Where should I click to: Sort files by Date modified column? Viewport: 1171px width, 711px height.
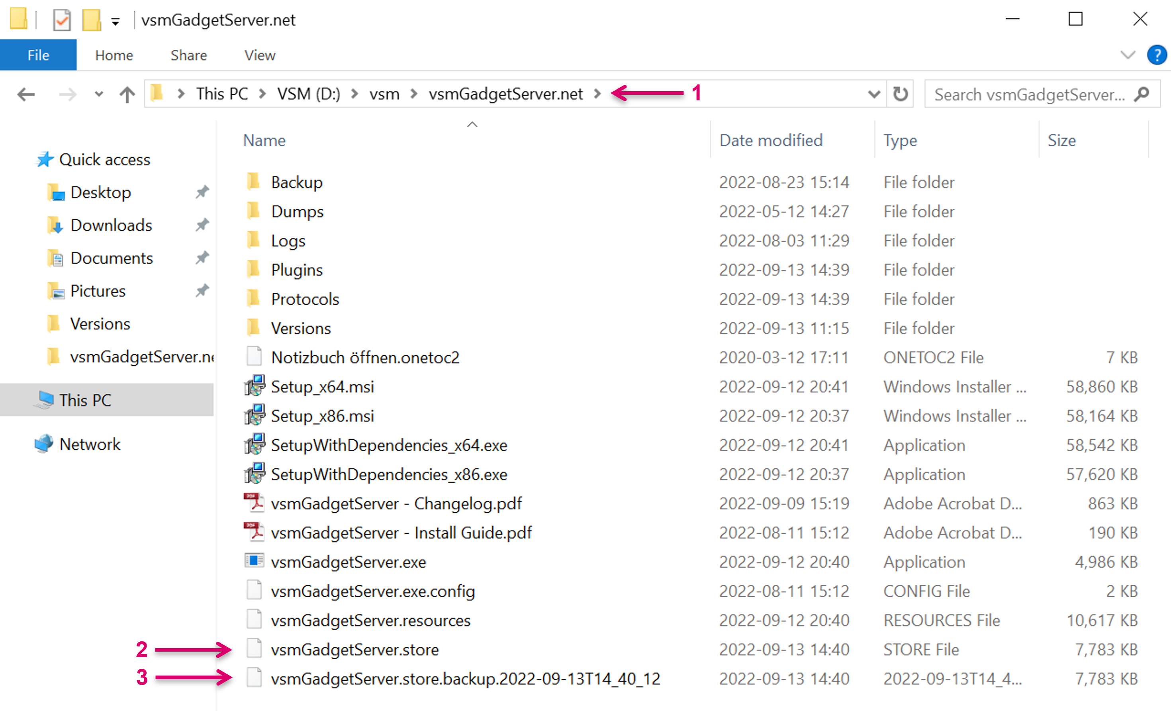[770, 141]
